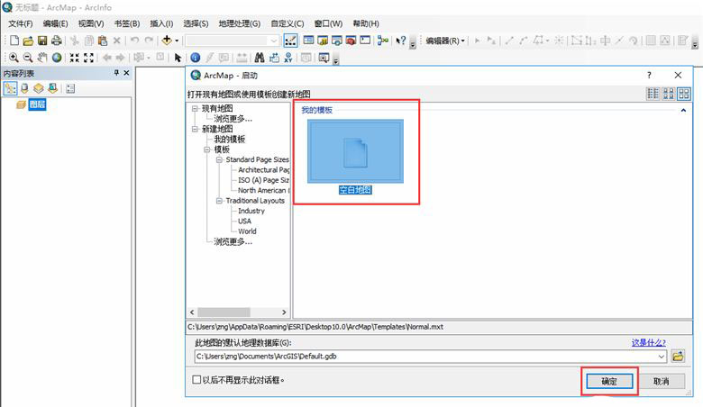Collapse the 新建地图 tree node
Screen dimensions: 703x407
pos(195,129)
